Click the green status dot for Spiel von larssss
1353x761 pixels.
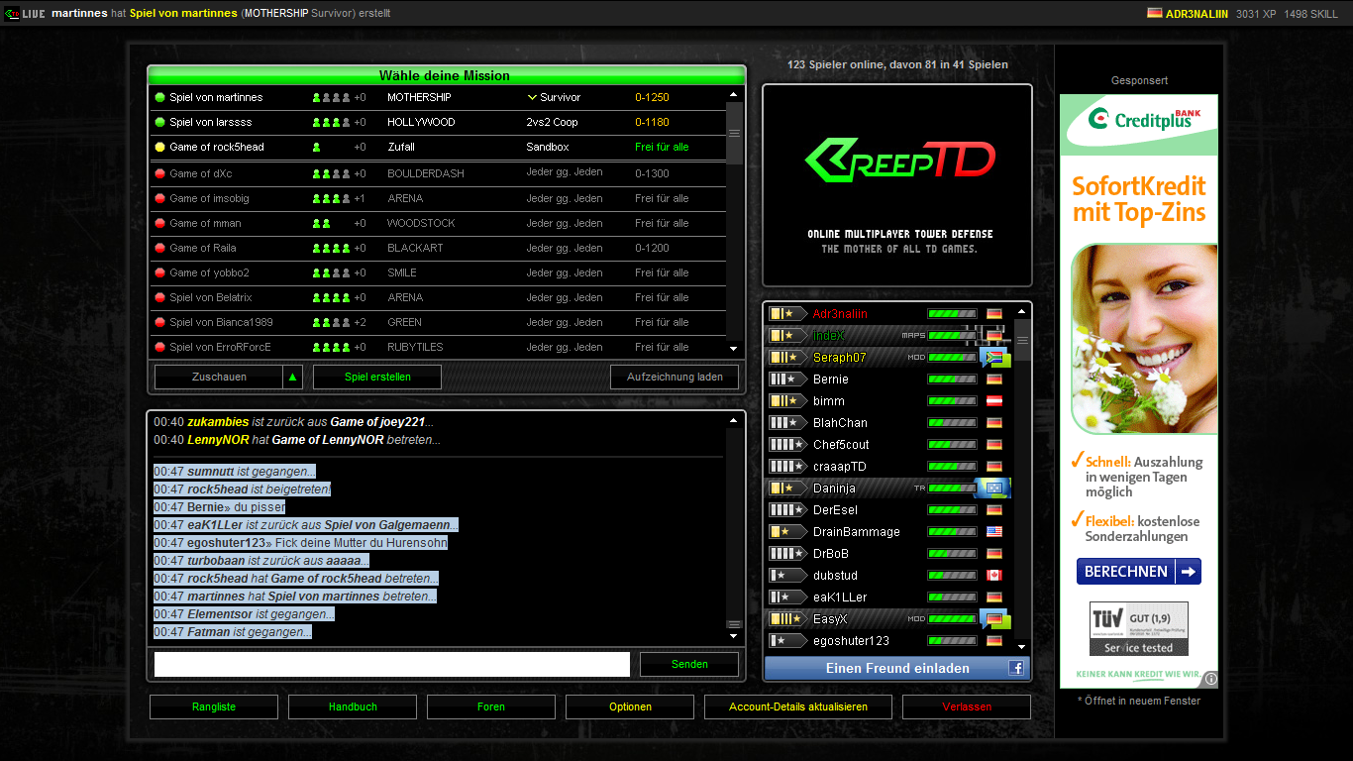tap(159, 122)
